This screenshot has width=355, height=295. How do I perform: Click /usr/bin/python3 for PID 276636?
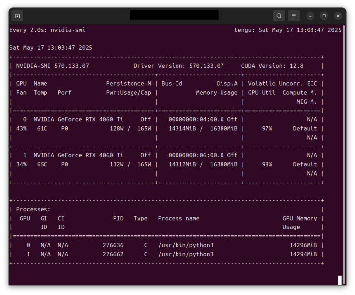[185, 245]
